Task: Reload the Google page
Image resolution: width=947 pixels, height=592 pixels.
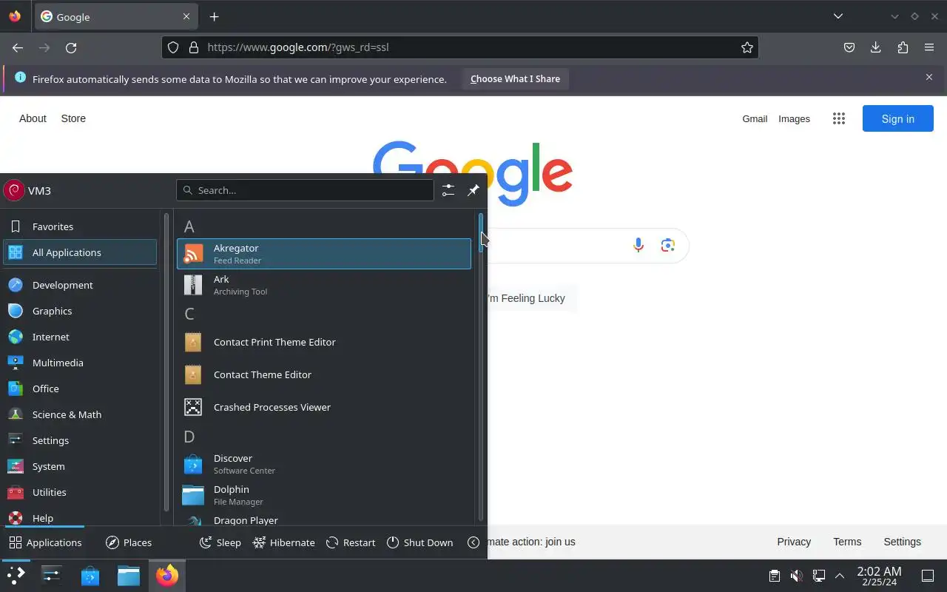Action: pyautogui.click(x=71, y=47)
